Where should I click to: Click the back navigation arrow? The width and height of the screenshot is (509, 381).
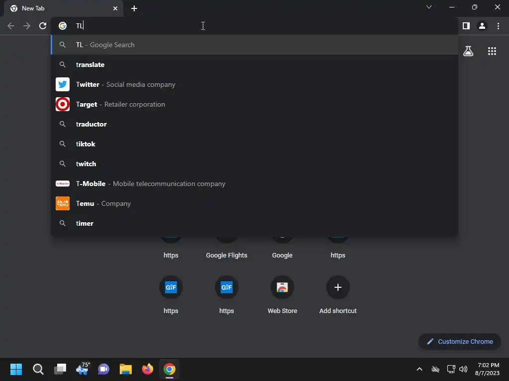[x=11, y=26]
